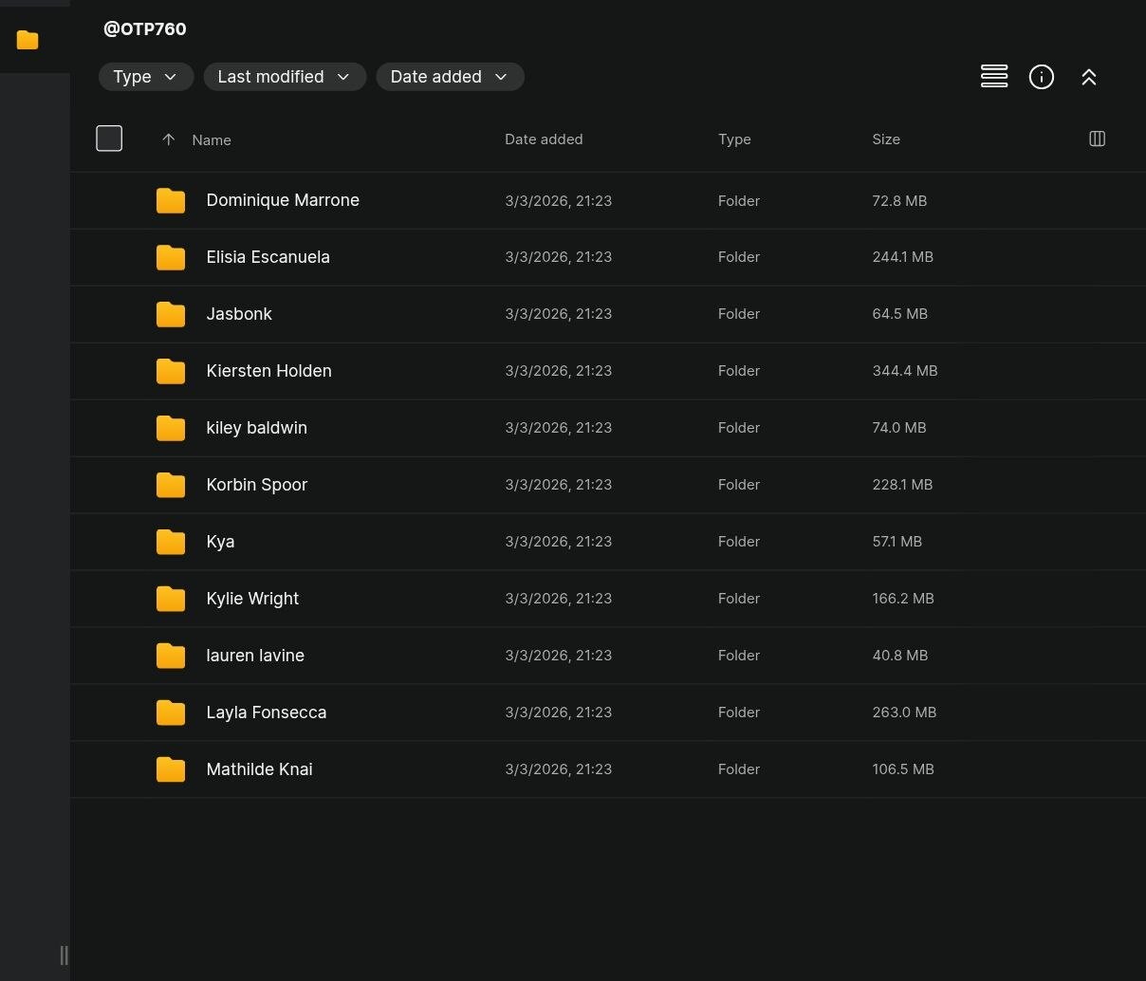1146x981 pixels.
Task: Open the Korbin Spoor folder
Action: tap(256, 485)
